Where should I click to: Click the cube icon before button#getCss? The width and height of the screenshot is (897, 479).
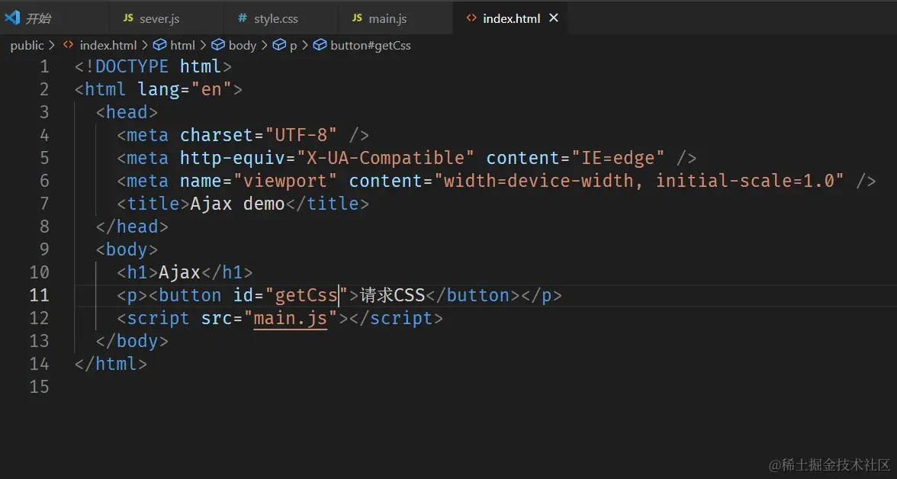(x=320, y=45)
